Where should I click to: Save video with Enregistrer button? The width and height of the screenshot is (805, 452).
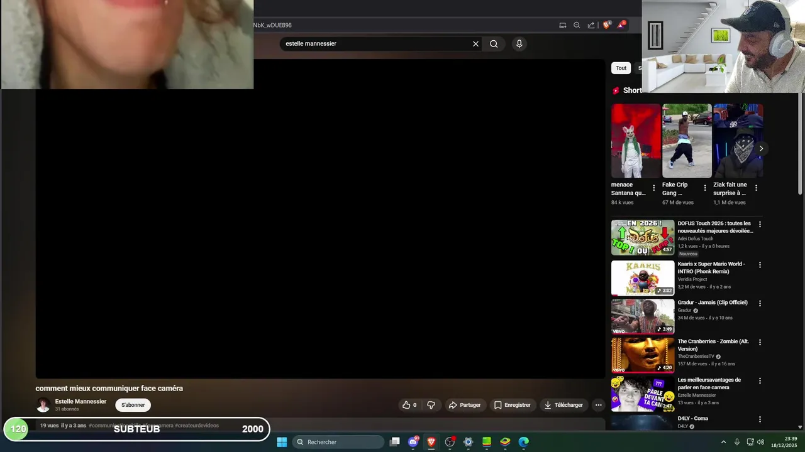click(513, 405)
